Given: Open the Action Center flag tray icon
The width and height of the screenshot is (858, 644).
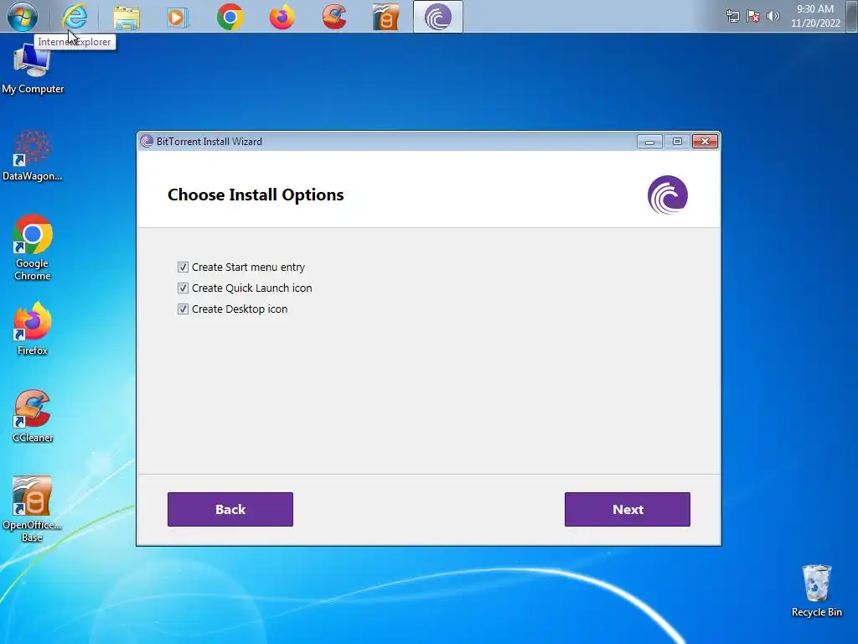Looking at the screenshot, I should tap(753, 17).
